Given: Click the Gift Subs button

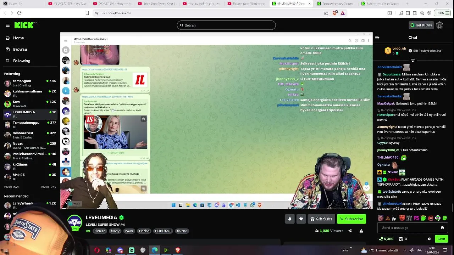Looking at the screenshot, I should [x=321, y=219].
